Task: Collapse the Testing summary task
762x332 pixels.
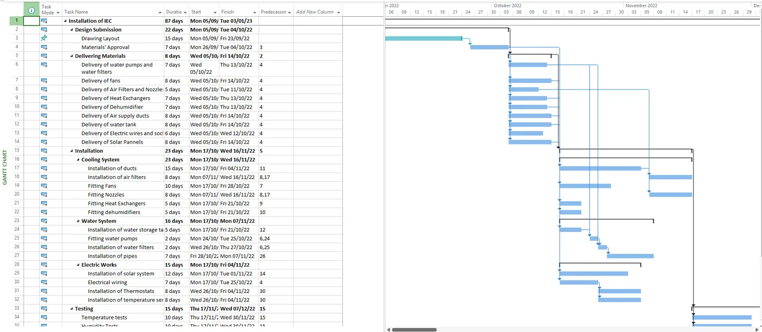Action: pos(72,309)
